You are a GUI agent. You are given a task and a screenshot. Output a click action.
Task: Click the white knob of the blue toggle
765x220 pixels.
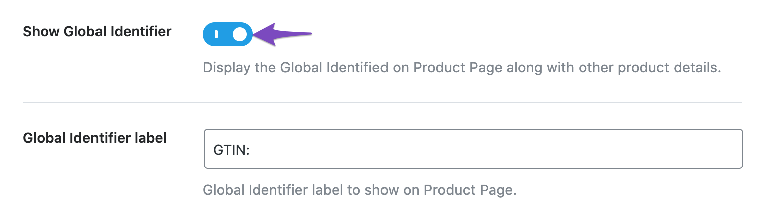(x=240, y=34)
